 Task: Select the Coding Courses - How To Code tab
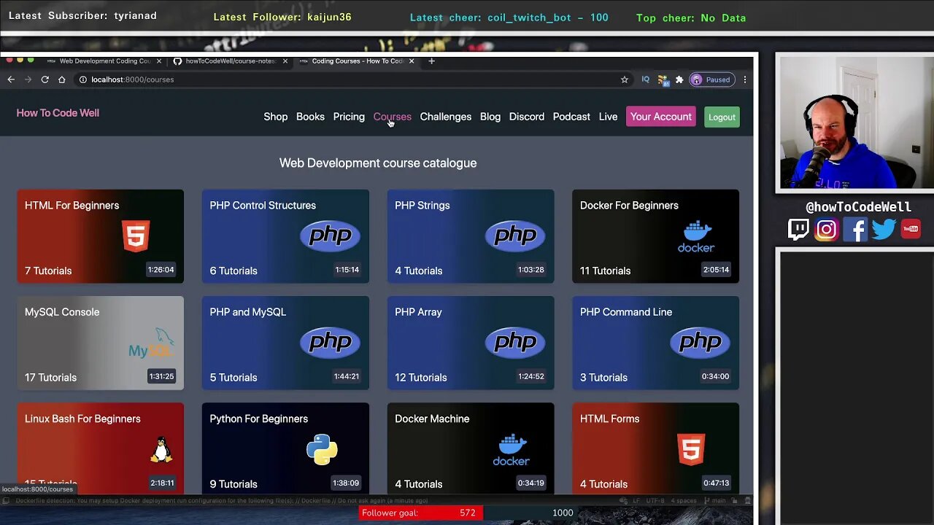pyautogui.click(x=356, y=61)
